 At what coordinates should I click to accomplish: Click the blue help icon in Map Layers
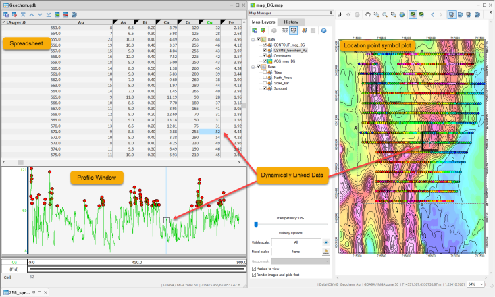click(x=323, y=30)
